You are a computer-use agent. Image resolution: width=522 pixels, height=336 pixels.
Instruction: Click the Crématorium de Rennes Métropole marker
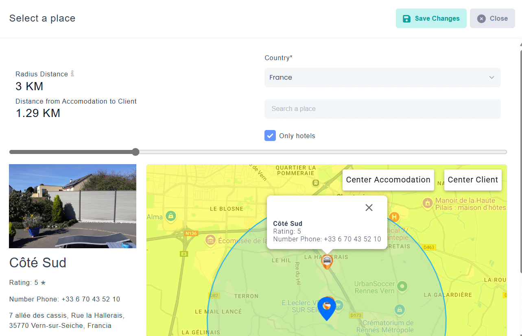[x=400, y=310]
